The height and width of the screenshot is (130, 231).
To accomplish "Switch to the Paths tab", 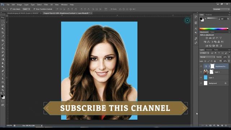I will coord(216,50).
